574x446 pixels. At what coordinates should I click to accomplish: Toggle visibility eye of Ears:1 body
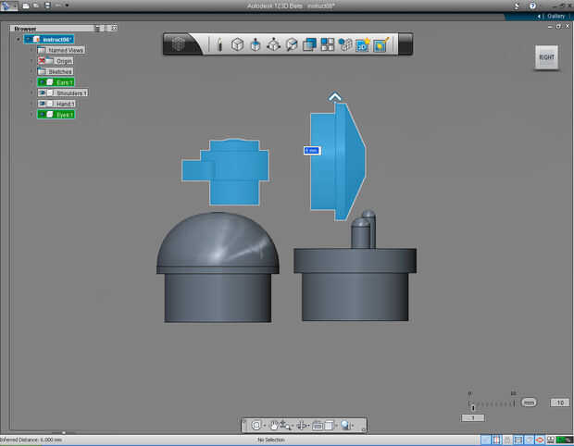pos(43,82)
